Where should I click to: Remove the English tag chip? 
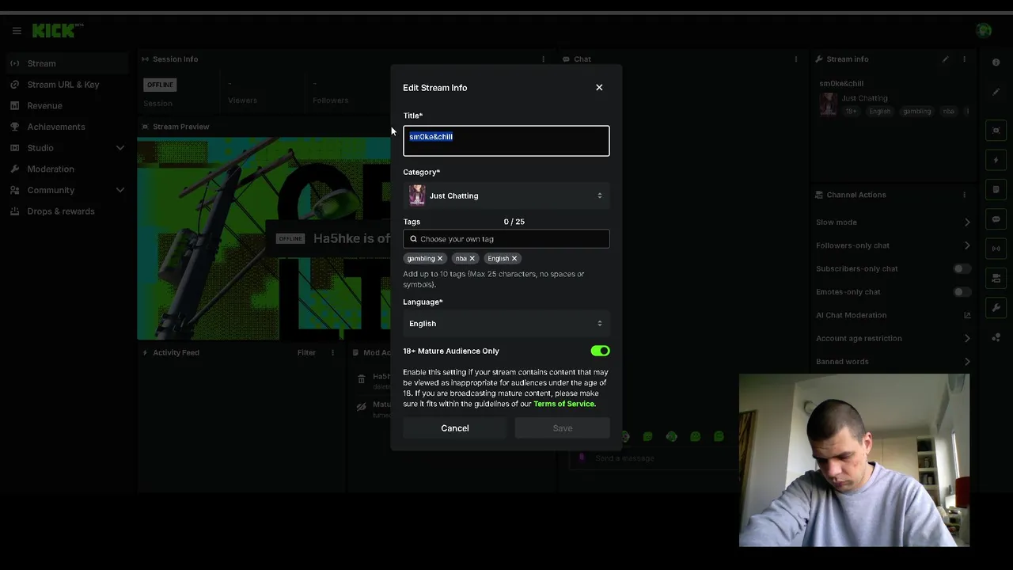(x=514, y=259)
